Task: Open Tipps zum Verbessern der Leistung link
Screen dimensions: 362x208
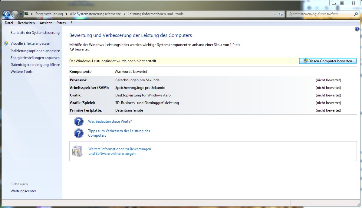Action: (x=119, y=133)
